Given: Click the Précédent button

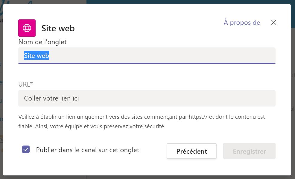Looking at the screenshot, I should [x=191, y=151].
